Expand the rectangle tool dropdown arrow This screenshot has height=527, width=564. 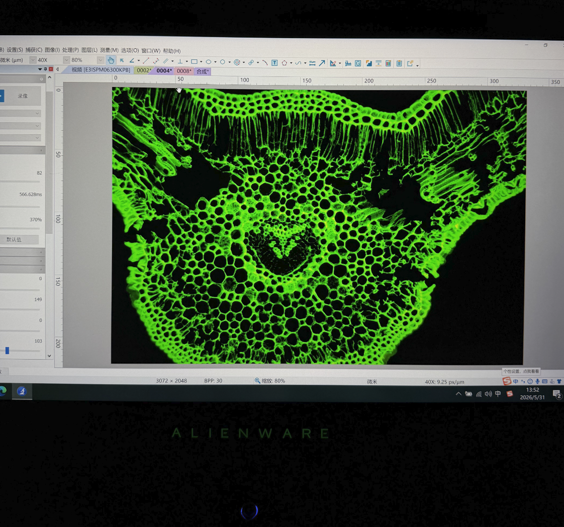[x=201, y=62]
